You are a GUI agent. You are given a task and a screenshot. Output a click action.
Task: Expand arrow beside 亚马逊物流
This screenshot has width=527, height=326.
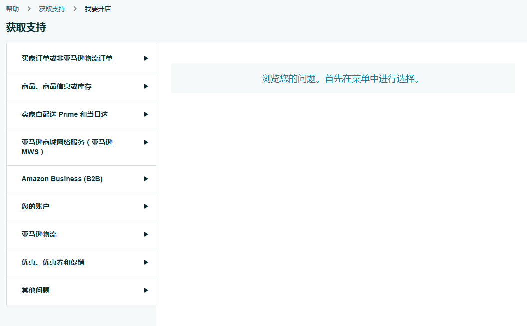point(146,234)
